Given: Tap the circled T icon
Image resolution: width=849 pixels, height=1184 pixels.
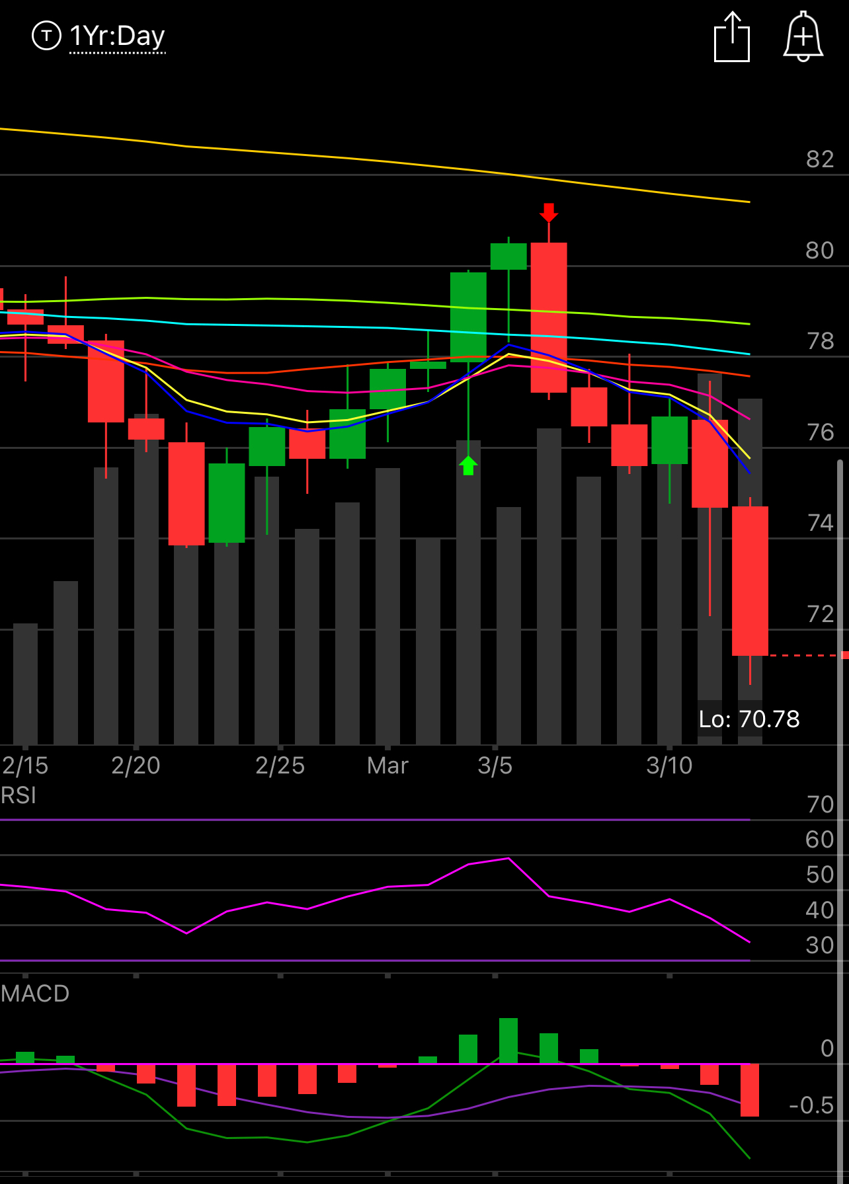Looking at the screenshot, I should click(x=46, y=36).
